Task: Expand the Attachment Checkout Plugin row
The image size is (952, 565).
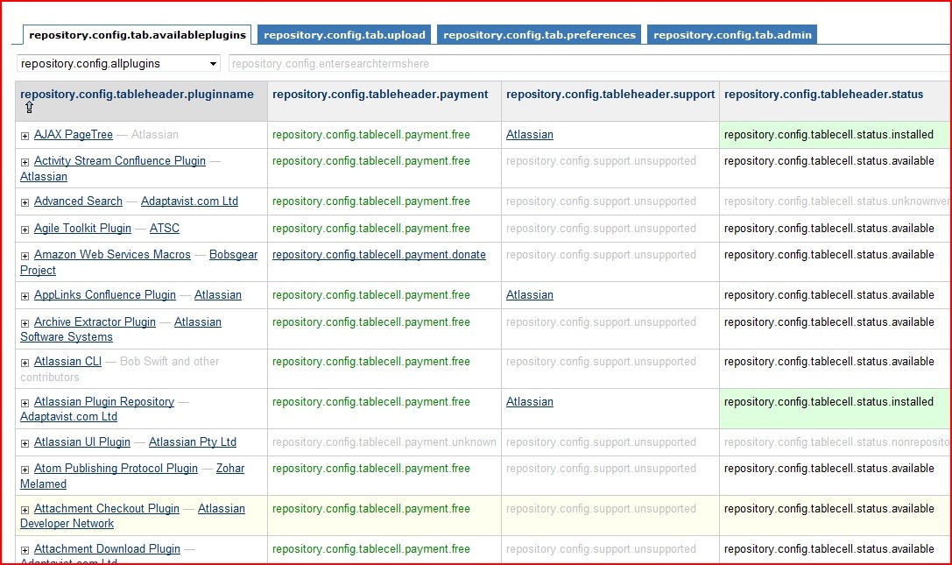Action: point(25,511)
